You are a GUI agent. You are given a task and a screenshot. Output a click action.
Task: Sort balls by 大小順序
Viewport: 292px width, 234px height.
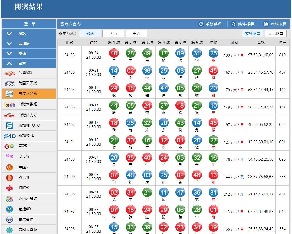[x=275, y=34]
